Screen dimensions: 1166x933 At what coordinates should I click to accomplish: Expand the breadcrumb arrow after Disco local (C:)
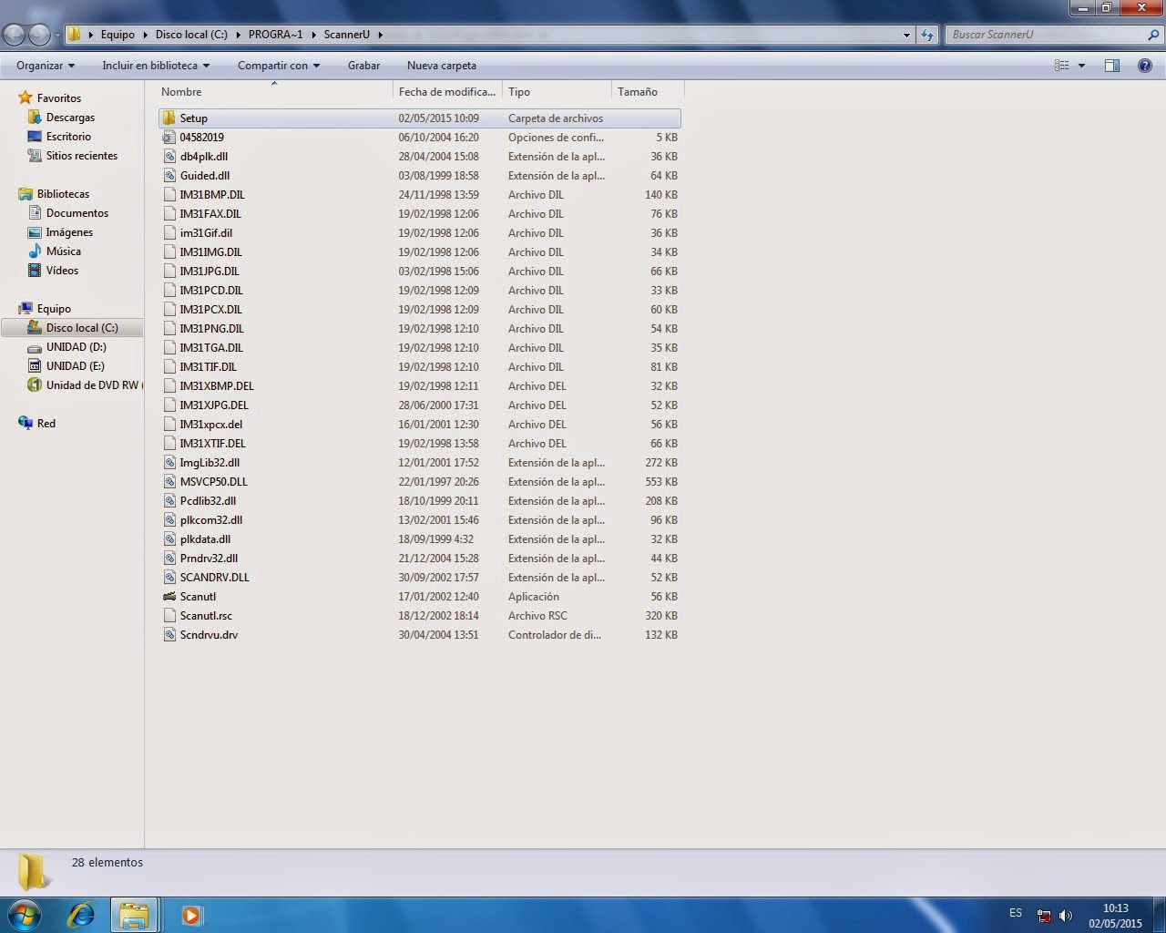point(238,35)
